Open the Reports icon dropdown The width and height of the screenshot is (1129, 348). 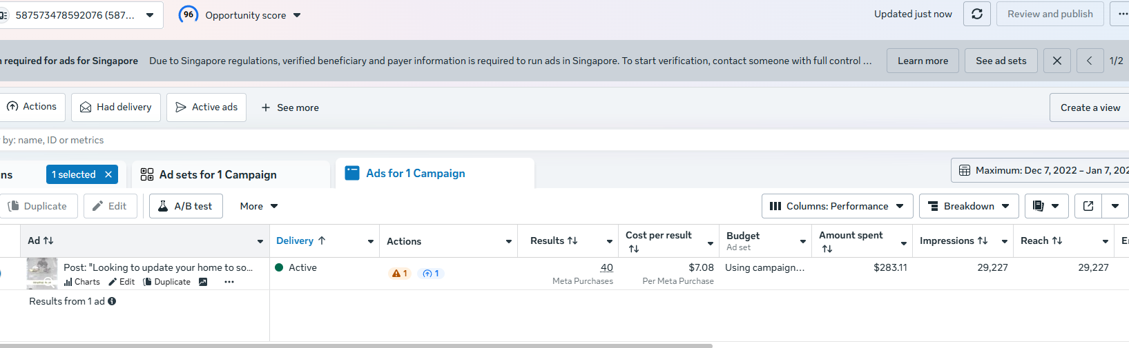(x=1046, y=206)
